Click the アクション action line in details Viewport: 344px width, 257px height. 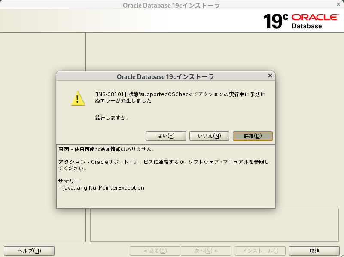pos(164,165)
